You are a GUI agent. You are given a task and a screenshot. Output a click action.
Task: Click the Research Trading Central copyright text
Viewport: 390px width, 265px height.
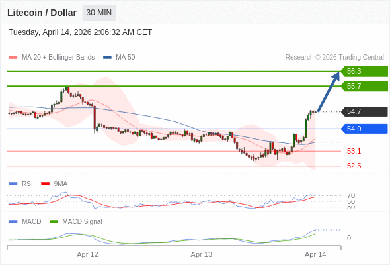[x=334, y=58]
